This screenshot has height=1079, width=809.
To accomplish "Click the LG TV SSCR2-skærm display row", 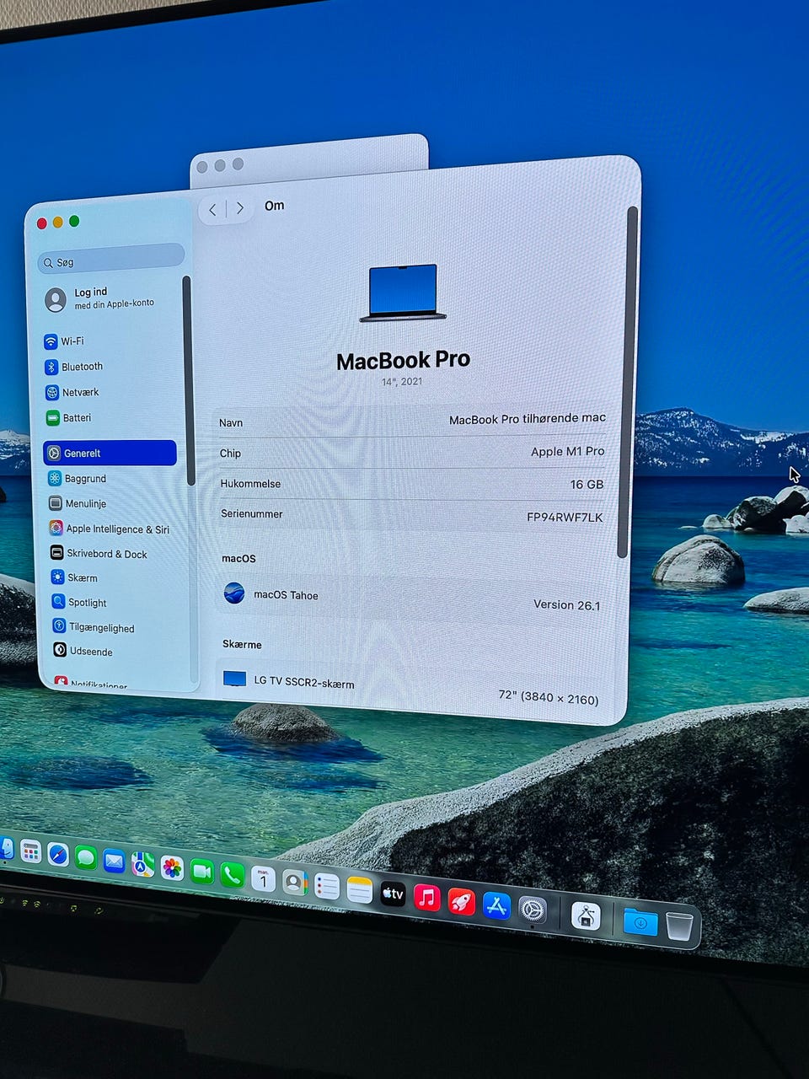I will tap(411, 689).
